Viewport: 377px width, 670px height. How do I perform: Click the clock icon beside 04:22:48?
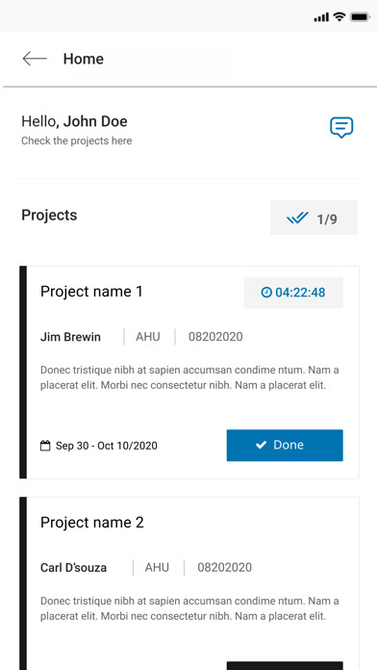[266, 293]
